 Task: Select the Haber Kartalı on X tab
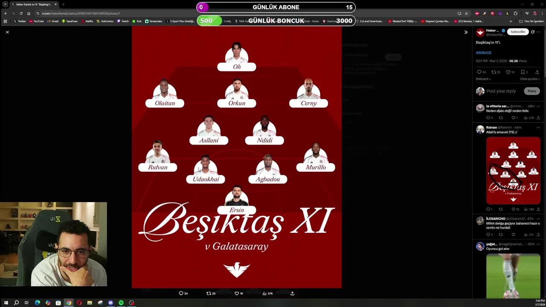34,4
